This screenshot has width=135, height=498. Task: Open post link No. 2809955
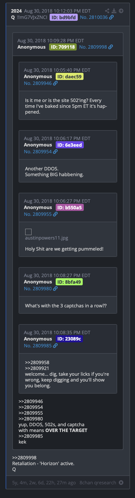pos(38,214)
